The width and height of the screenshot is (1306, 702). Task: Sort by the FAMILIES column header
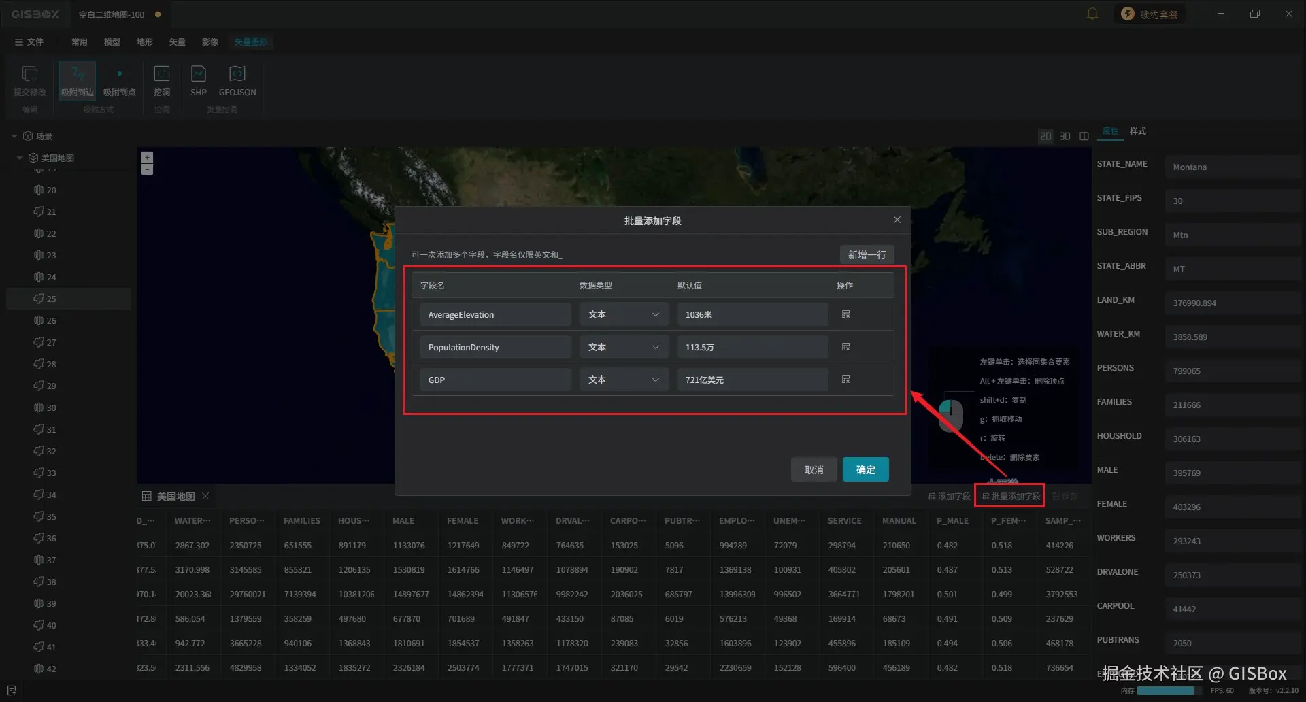302,520
